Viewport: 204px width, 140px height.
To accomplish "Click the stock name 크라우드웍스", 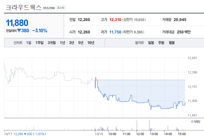I will click(x=24, y=7).
